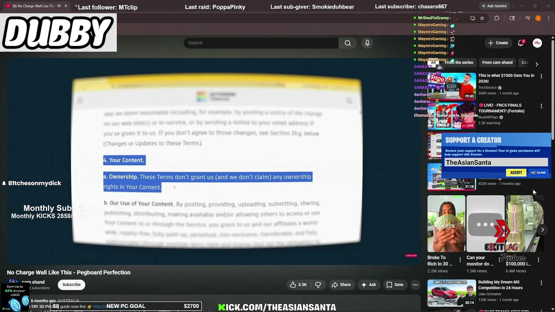The image size is (555, 312).
Task: Open the 31:18 video thumbnail
Action: click(451, 177)
